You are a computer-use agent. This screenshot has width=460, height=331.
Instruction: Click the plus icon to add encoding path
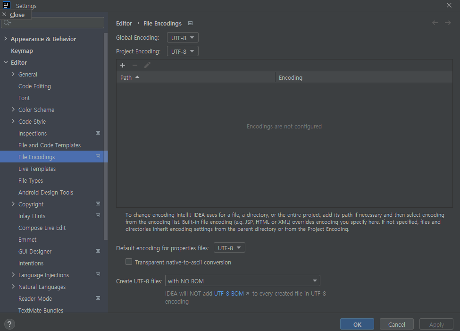pos(123,65)
